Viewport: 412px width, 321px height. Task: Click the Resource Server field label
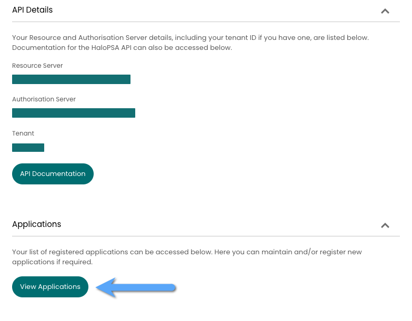point(37,66)
